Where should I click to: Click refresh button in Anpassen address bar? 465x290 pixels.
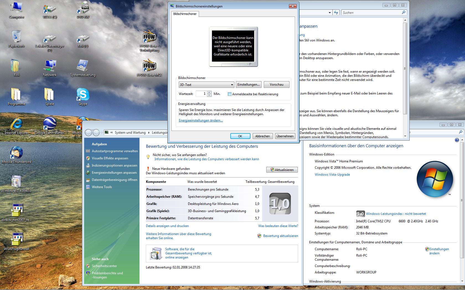point(336,12)
